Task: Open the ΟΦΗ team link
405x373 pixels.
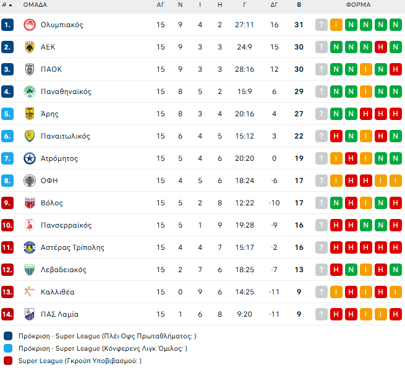Action: (x=49, y=181)
